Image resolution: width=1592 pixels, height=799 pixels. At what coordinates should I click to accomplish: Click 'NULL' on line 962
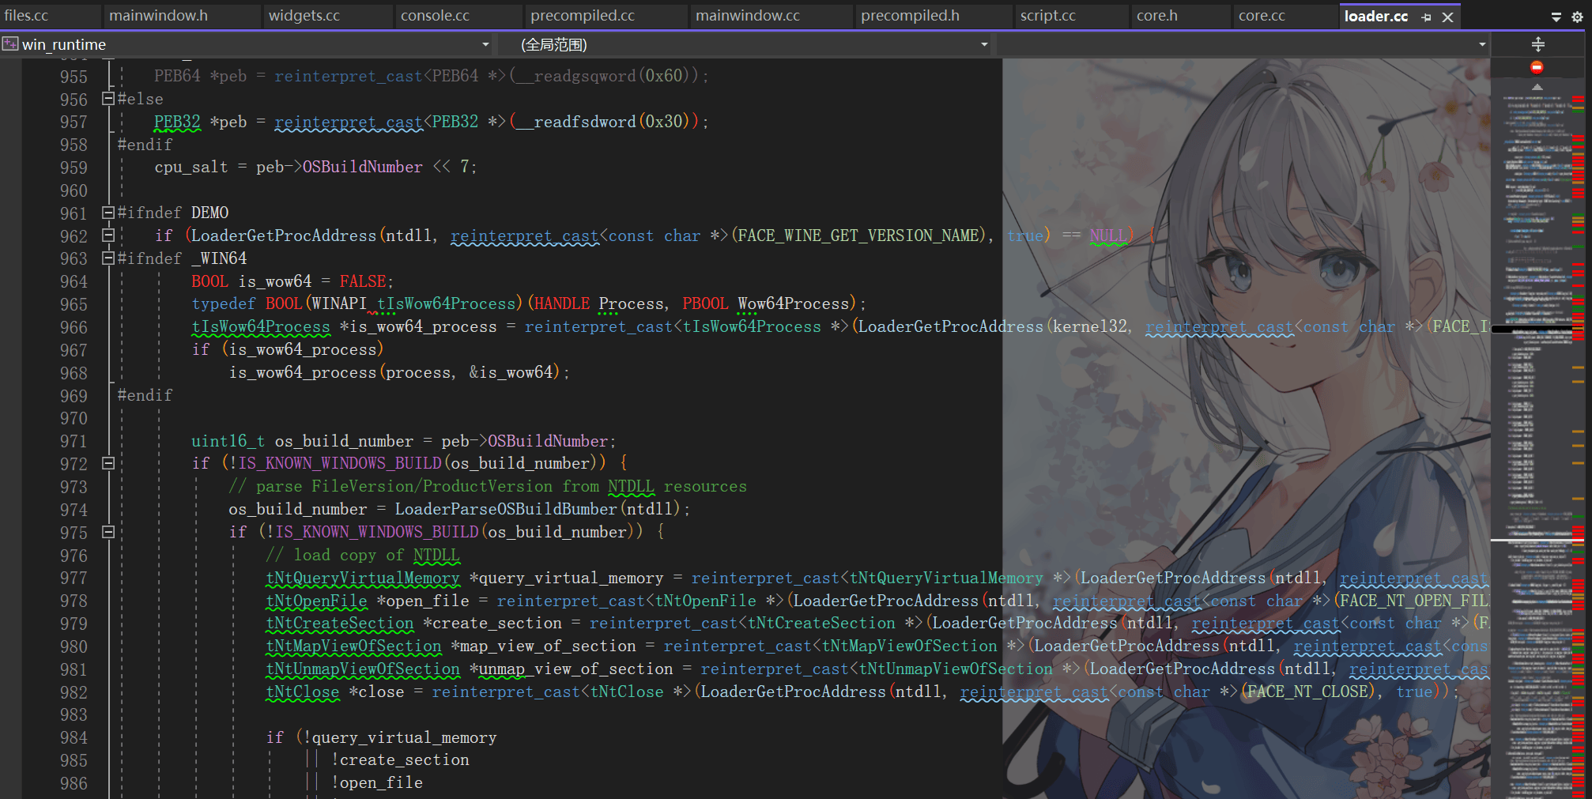1108,236
